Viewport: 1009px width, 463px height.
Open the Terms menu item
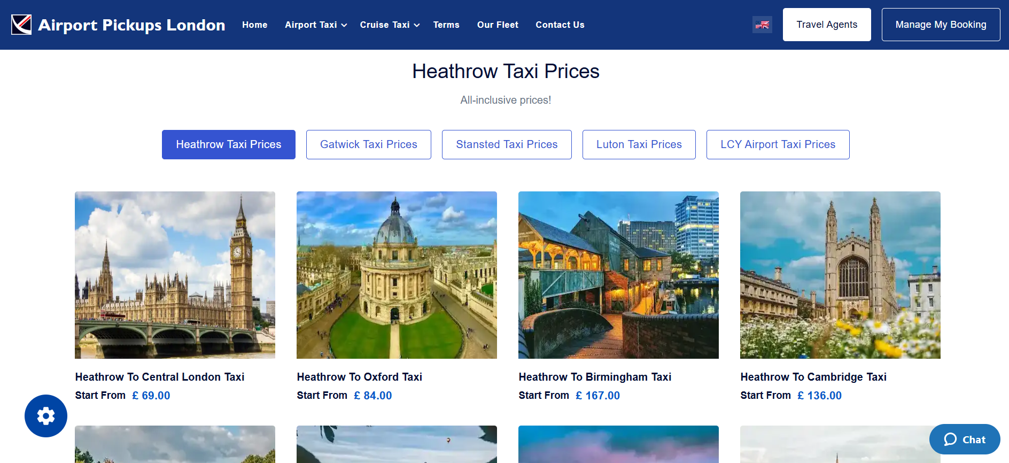pyautogui.click(x=446, y=25)
